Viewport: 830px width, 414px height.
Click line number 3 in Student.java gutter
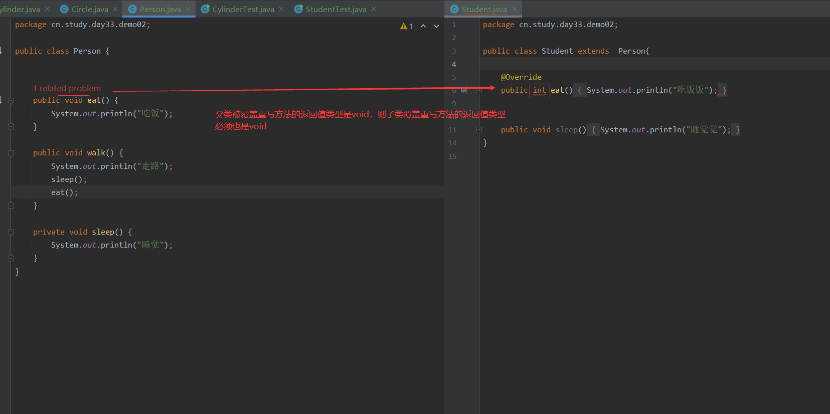click(454, 51)
